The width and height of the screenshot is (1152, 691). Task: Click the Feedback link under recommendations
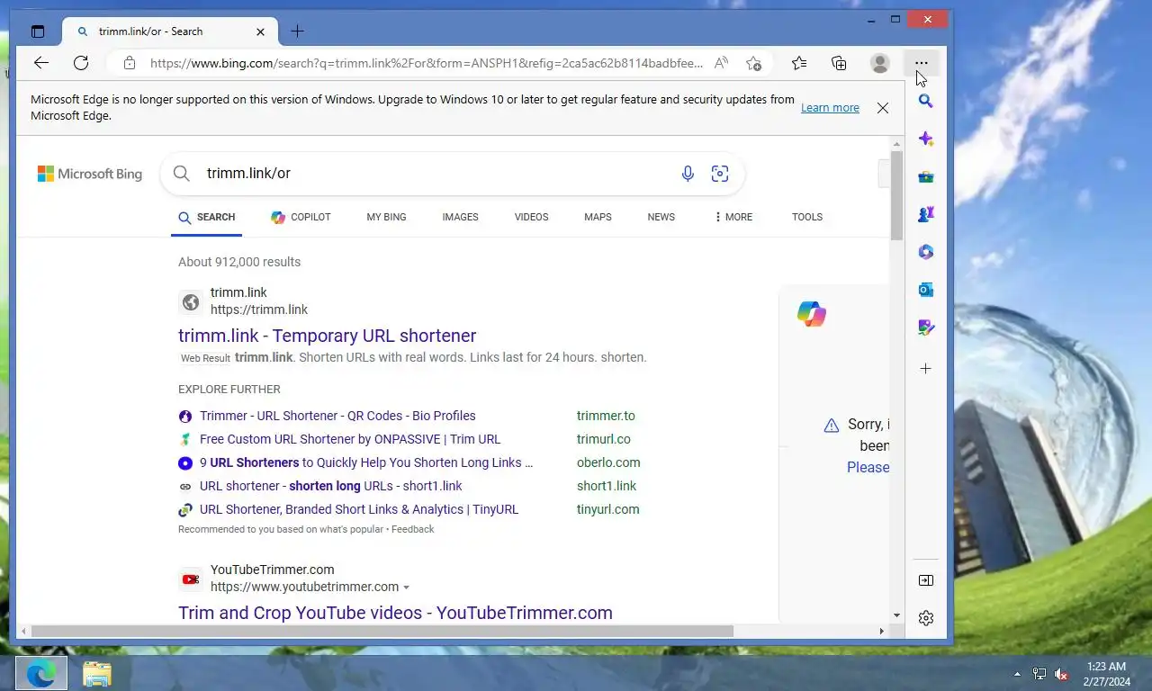412,529
